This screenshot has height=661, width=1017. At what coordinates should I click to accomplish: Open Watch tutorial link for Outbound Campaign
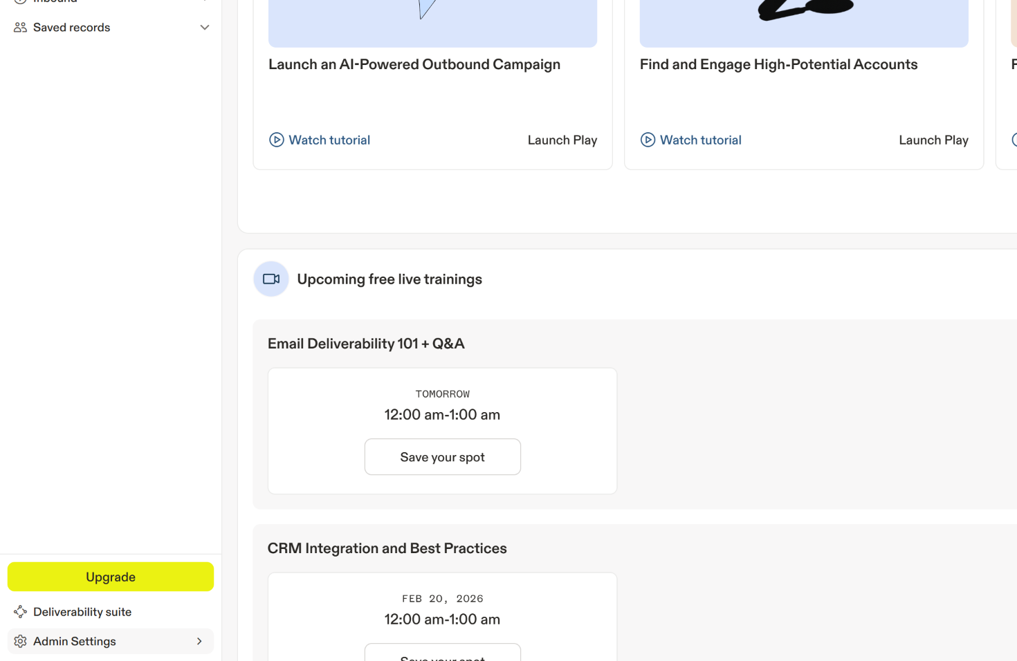tap(329, 140)
